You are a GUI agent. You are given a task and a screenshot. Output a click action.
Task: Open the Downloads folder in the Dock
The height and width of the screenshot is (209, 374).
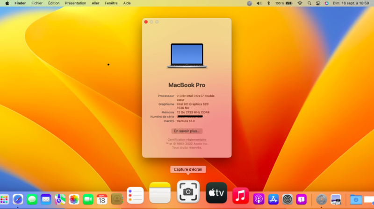click(356, 199)
